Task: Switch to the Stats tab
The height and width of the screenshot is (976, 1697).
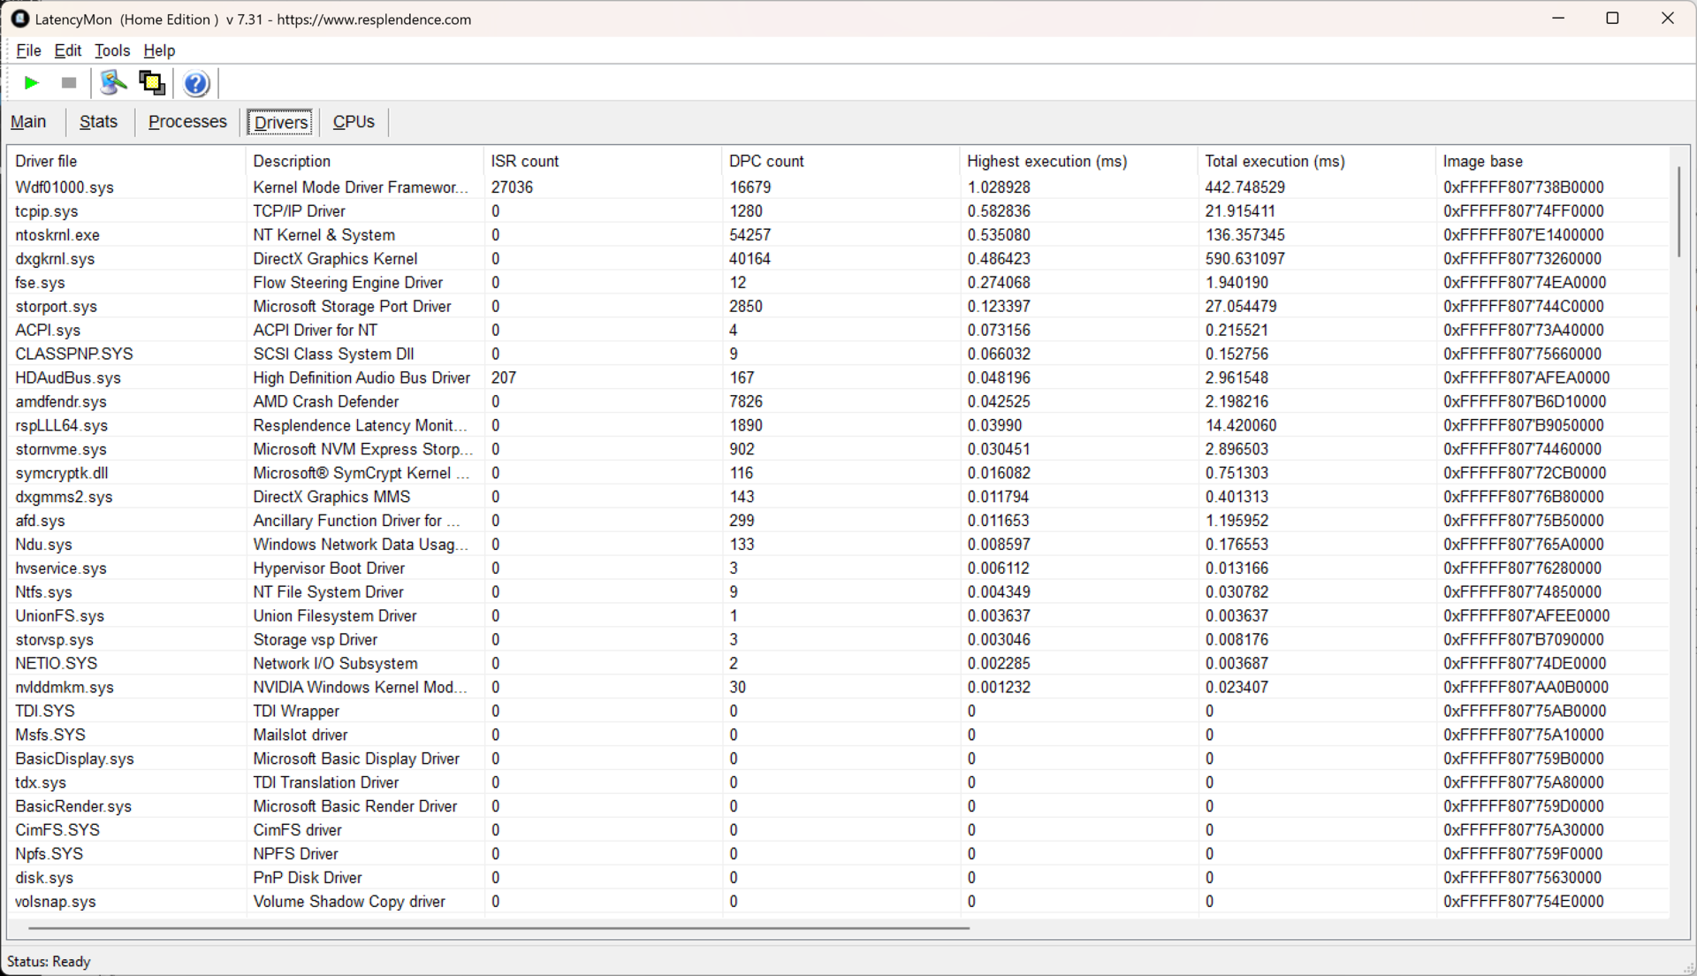Action: tap(98, 122)
